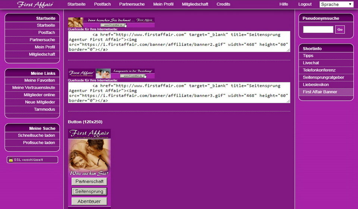The image size is (358, 209).
Task: Click the SSL verschlüsselt lock badge
Action: point(32,160)
